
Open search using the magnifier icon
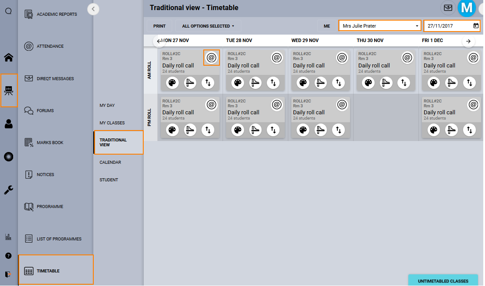tap(8, 11)
